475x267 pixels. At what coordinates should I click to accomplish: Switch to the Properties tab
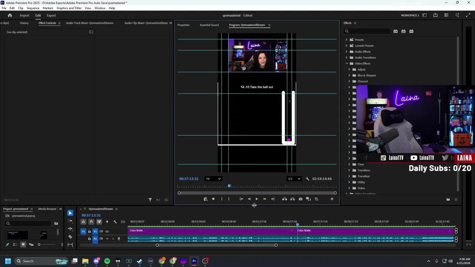pyautogui.click(x=183, y=25)
